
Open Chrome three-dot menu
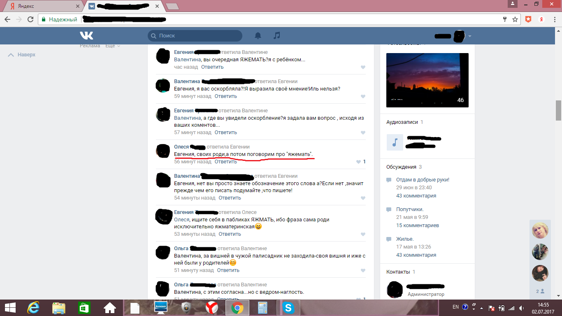(554, 19)
